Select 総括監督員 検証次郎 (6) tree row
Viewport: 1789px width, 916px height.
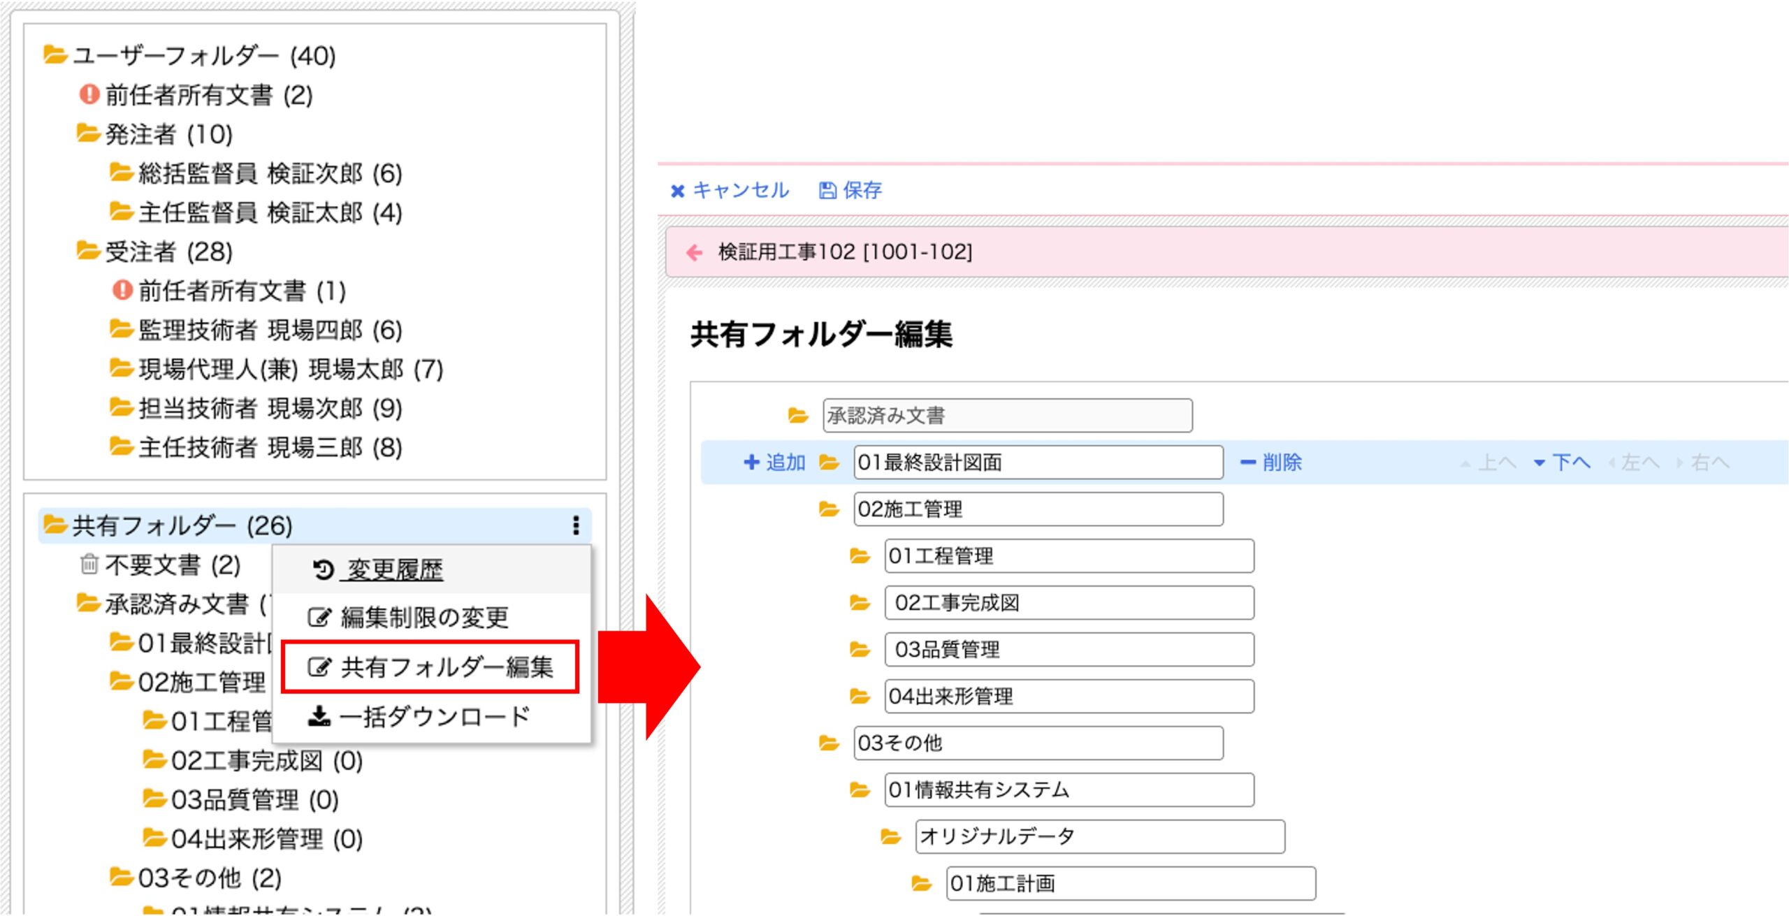tap(270, 173)
